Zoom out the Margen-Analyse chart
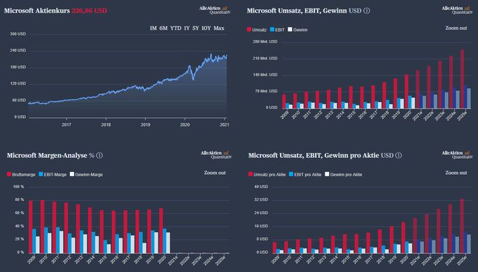 (215, 173)
